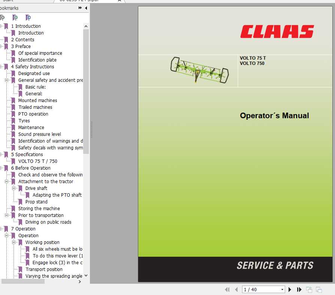Click the previous view icon

pyautogui.click(x=309, y=289)
